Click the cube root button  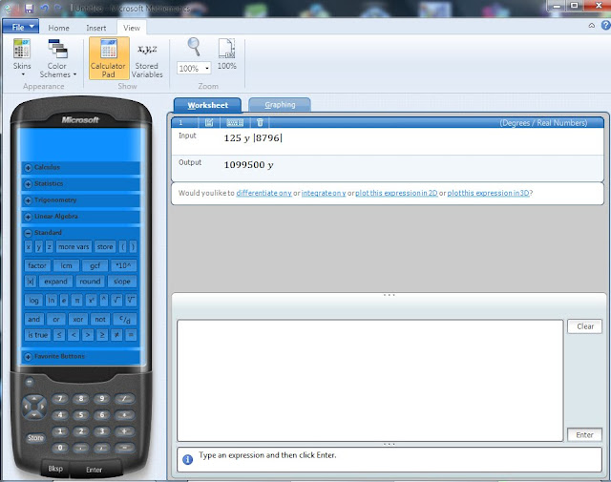pos(132,301)
